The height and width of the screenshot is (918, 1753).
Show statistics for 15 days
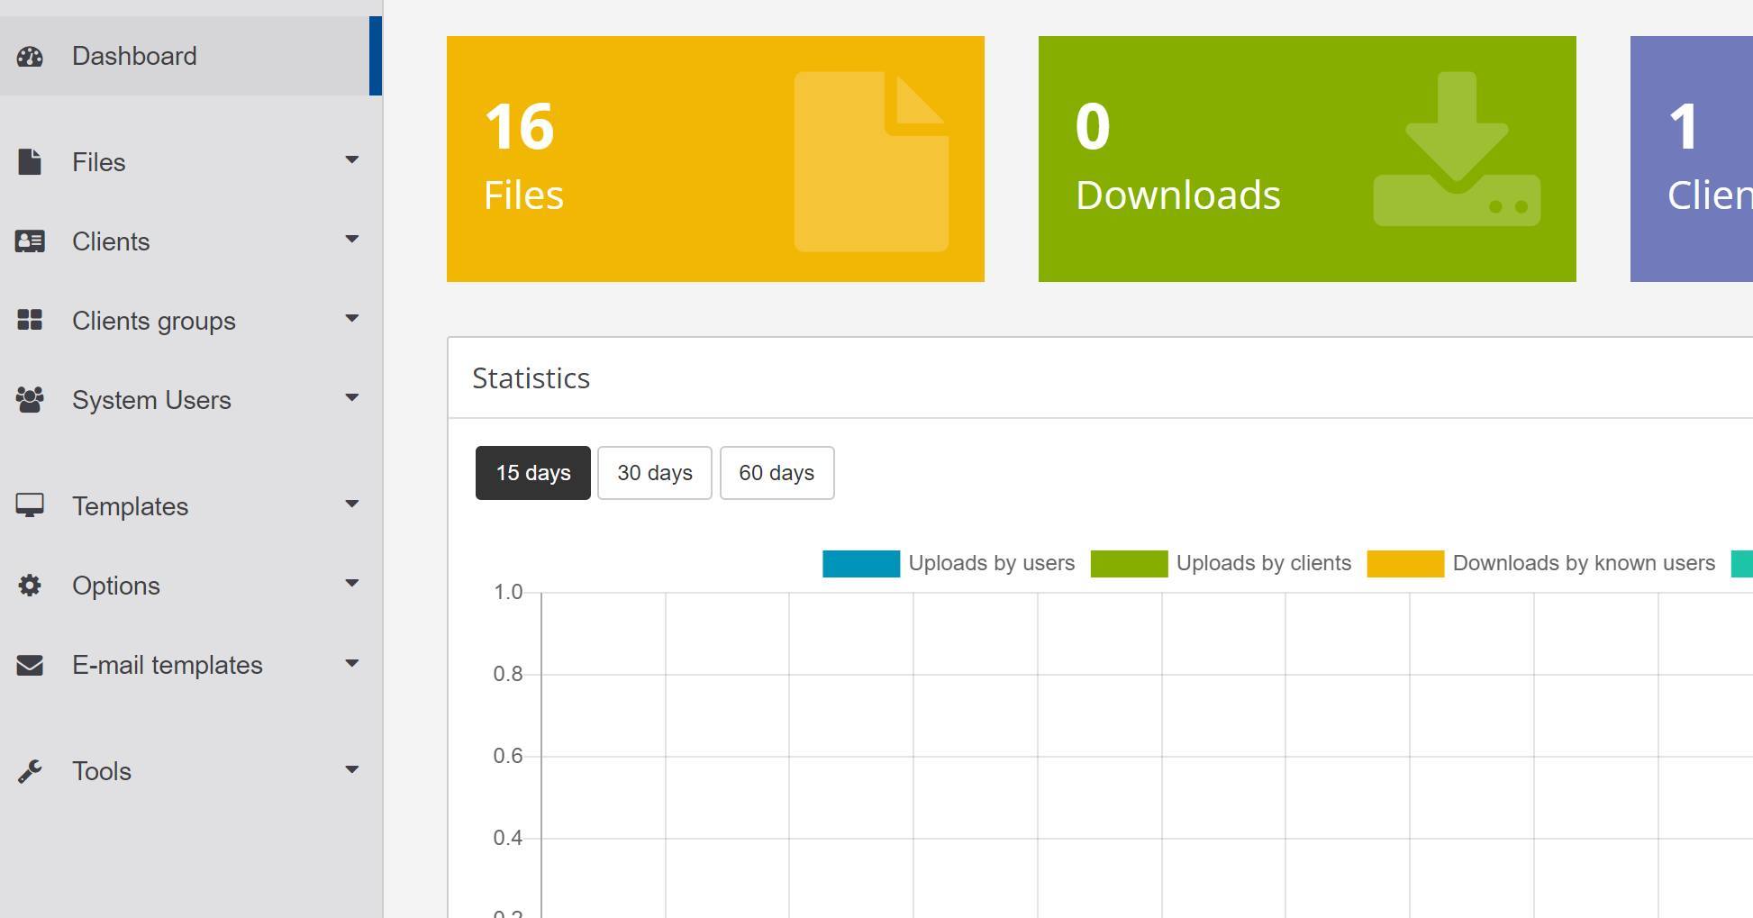[533, 473]
